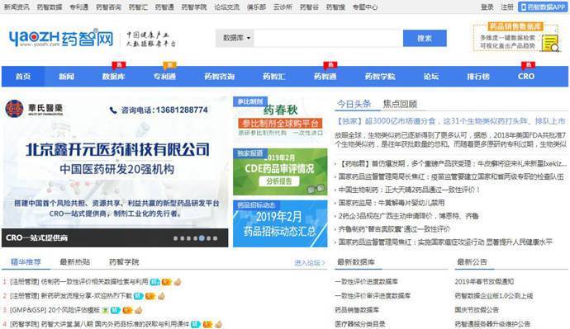The height and width of the screenshot is (329, 570).
Task: Switch to 焦点回顾 tab
Action: click(x=400, y=104)
